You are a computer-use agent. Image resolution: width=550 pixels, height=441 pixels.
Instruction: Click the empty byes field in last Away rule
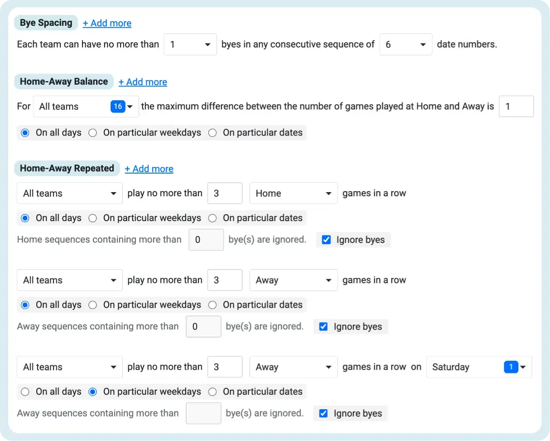pos(204,413)
